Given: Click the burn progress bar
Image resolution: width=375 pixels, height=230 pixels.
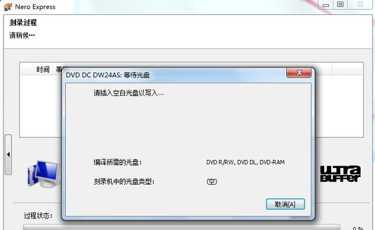Looking at the screenshot, I should 181,227.
